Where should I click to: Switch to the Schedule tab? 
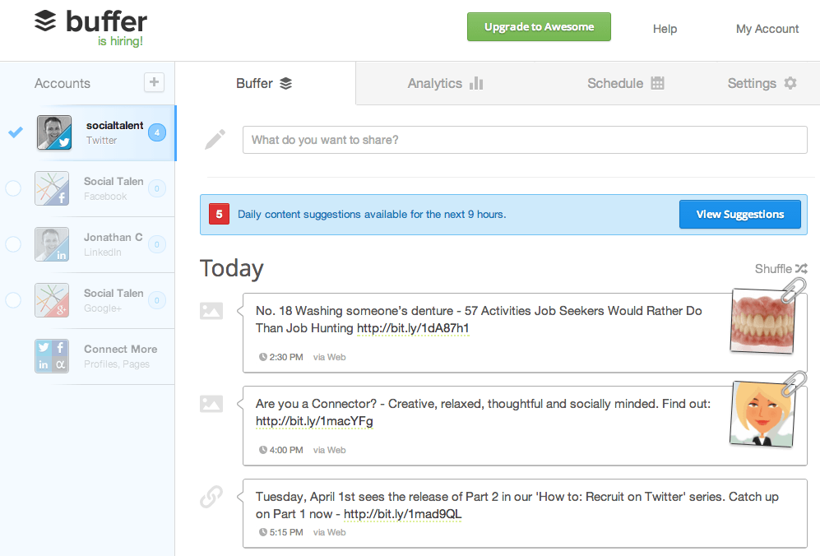(625, 83)
